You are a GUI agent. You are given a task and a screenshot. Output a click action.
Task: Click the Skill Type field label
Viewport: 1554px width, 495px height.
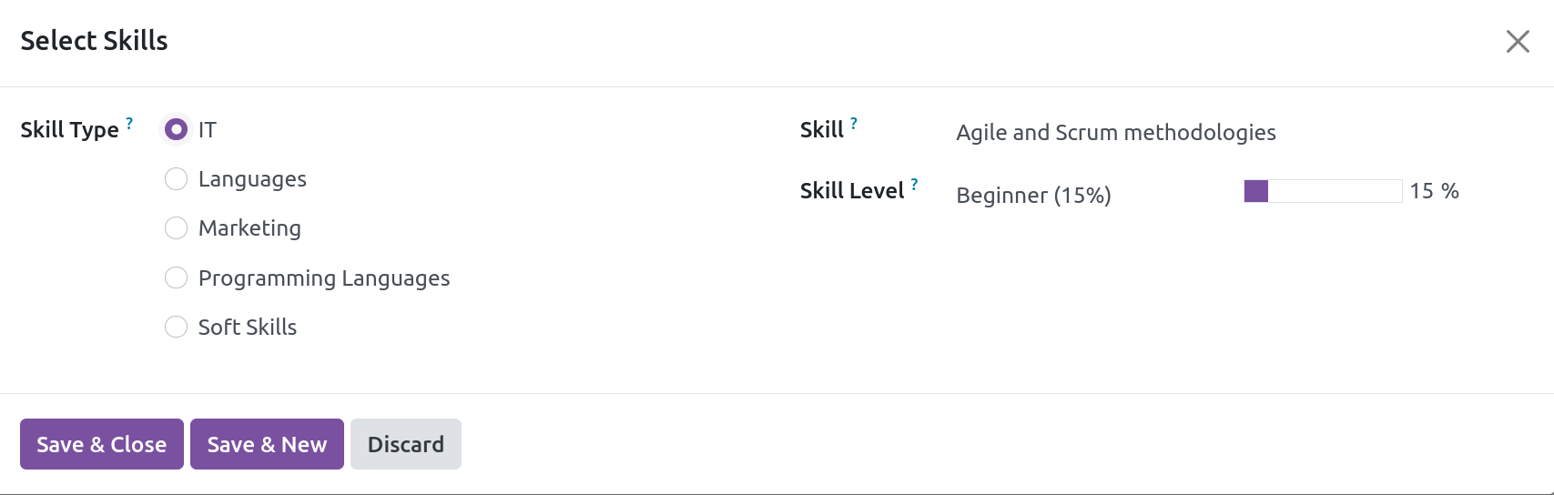click(x=69, y=130)
